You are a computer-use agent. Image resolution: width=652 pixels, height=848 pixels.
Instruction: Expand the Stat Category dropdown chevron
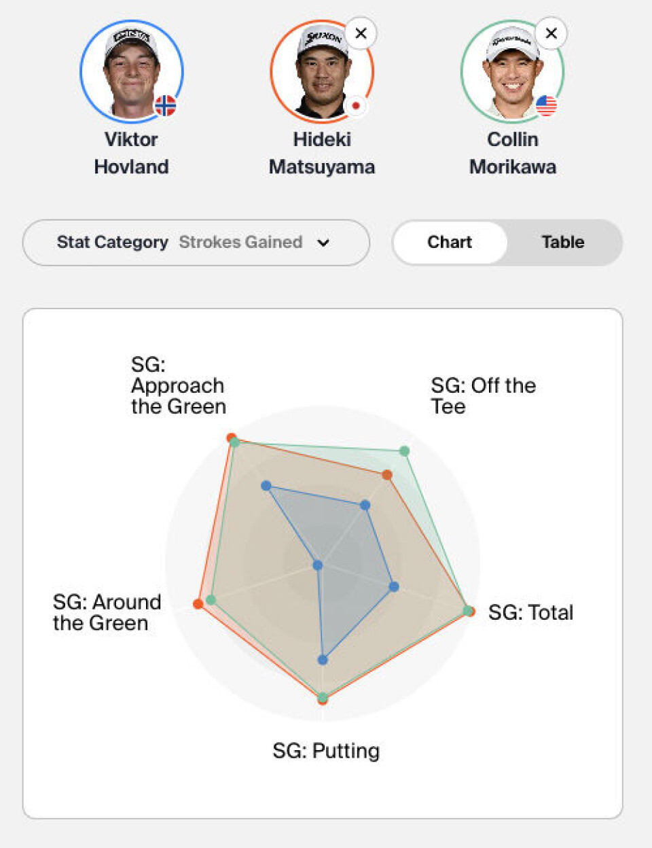(x=323, y=243)
